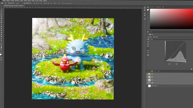Screen dimensions: 193x108
Task: Switch to the Adjustments tab
Action: (x=151, y=32)
